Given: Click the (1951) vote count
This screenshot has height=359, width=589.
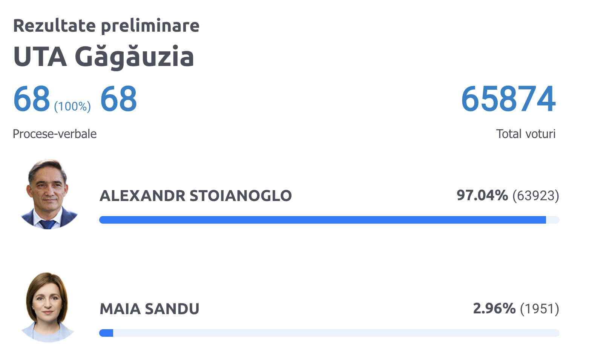Looking at the screenshot, I should click(540, 309).
